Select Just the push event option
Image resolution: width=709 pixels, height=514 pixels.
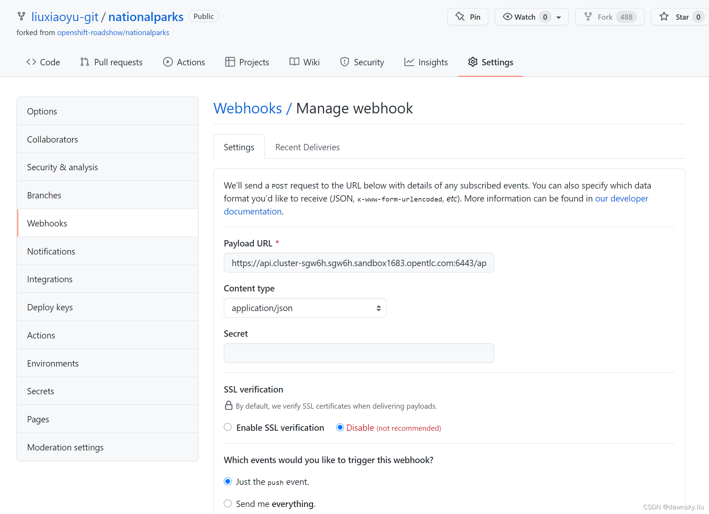tap(228, 481)
